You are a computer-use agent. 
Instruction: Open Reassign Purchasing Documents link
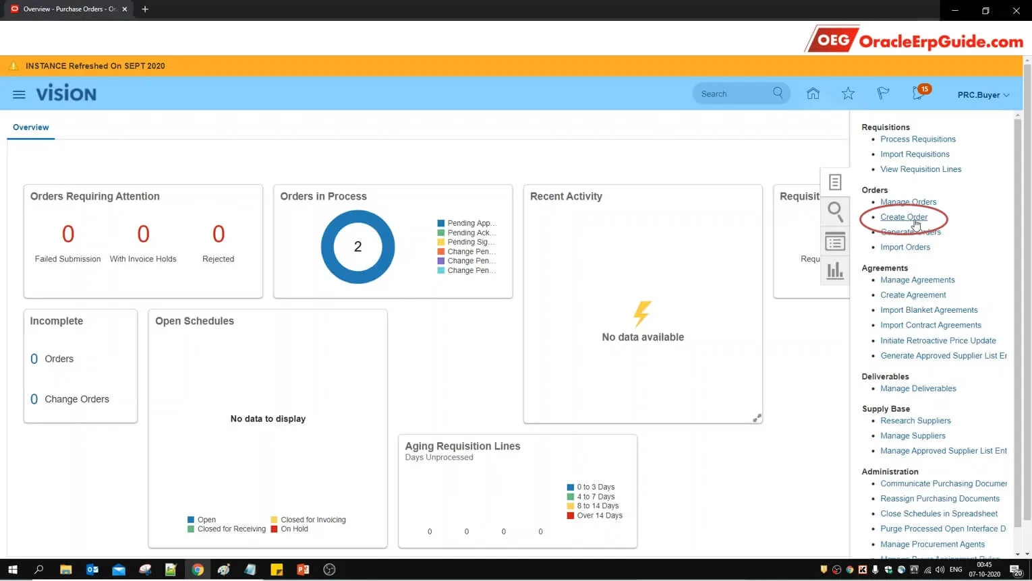click(x=940, y=499)
